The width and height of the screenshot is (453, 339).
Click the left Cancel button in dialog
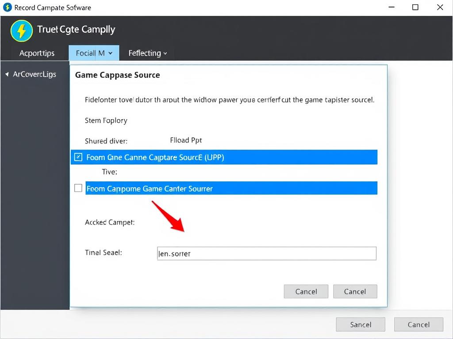[306, 291]
